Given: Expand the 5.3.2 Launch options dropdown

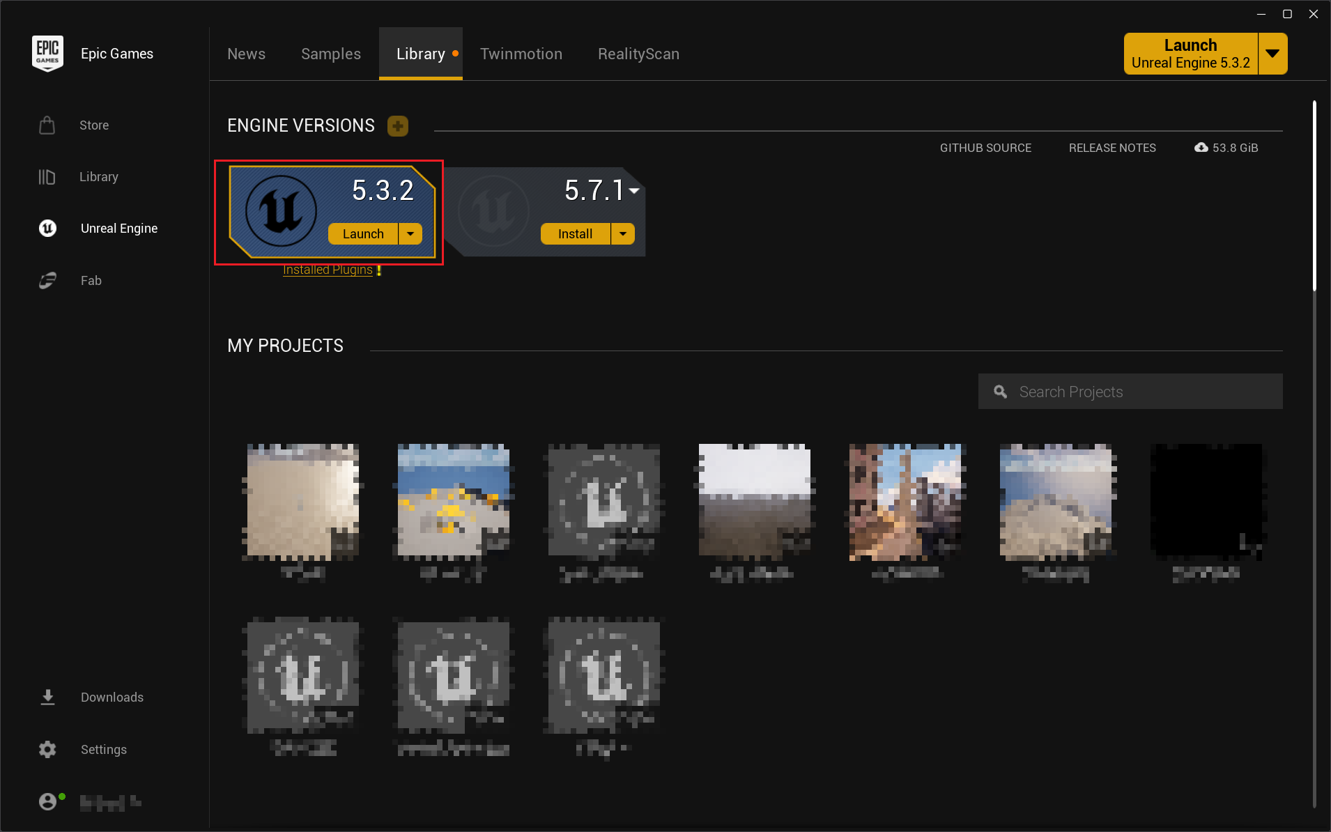Looking at the screenshot, I should (x=410, y=234).
